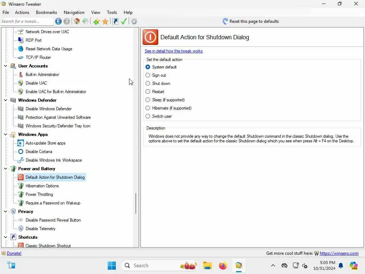Open the https://winaero.com link

click(339, 253)
